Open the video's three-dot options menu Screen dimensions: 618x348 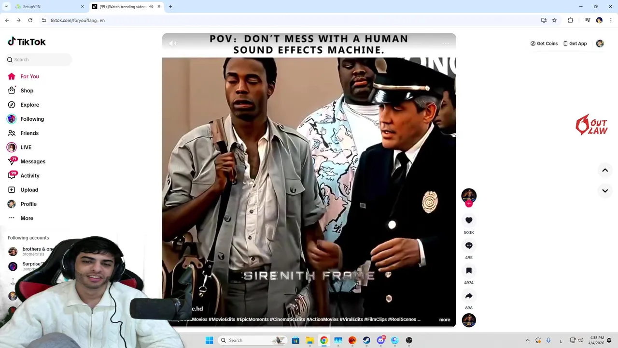tap(446, 43)
